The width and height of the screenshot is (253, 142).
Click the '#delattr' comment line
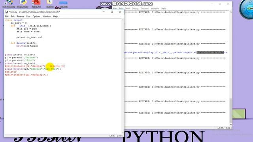[11, 72]
